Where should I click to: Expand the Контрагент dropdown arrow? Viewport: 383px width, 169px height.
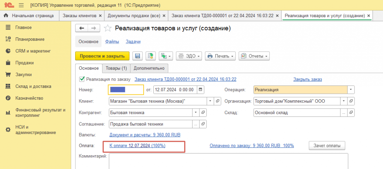click(196, 113)
